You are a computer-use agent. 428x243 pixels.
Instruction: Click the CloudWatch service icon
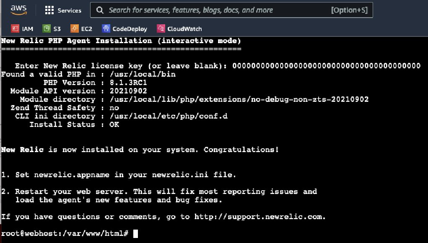pos(161,28)
